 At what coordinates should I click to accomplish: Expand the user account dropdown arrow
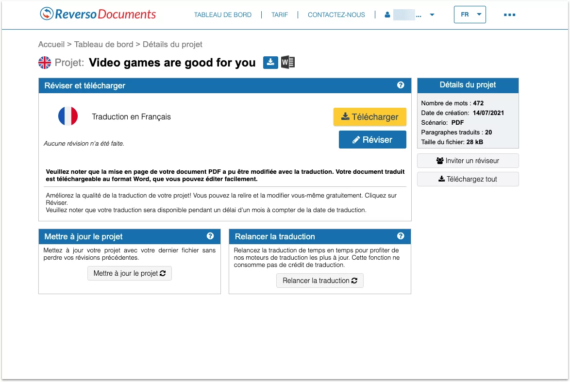click(x=432, y=15)
